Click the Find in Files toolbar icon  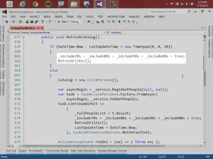89,22
